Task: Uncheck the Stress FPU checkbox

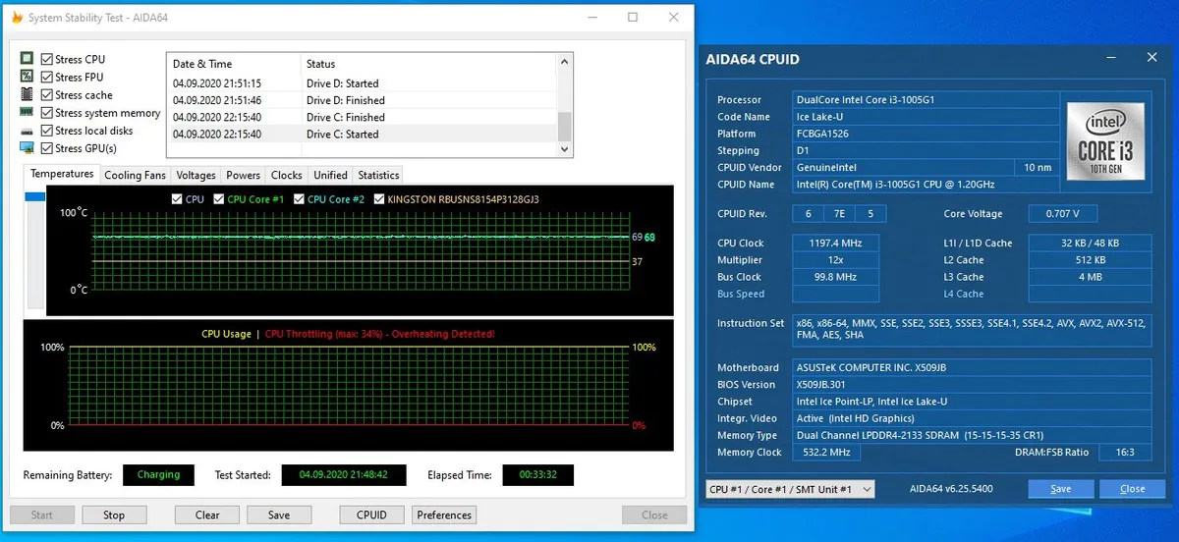Action: [x=47, y=78]
